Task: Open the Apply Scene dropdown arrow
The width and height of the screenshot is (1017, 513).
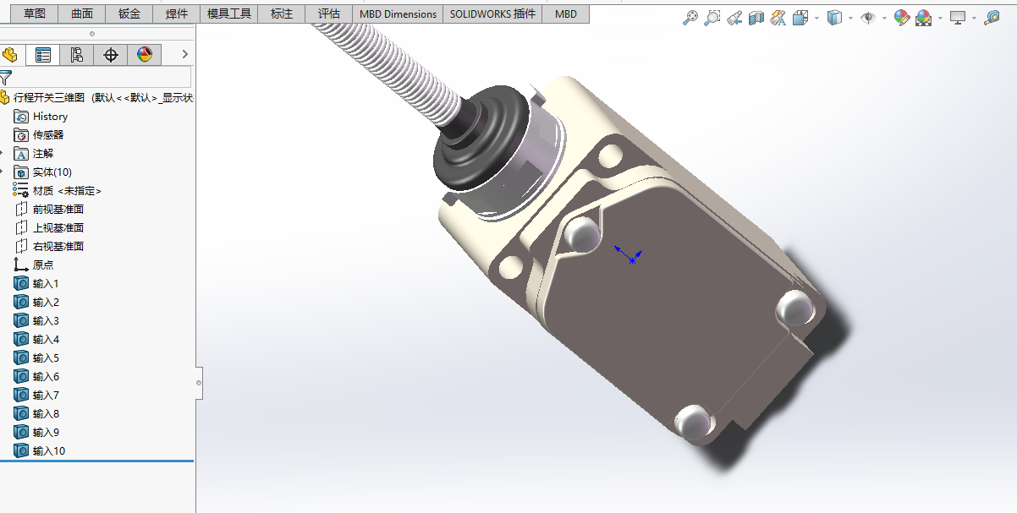Action: click(940, 18)
